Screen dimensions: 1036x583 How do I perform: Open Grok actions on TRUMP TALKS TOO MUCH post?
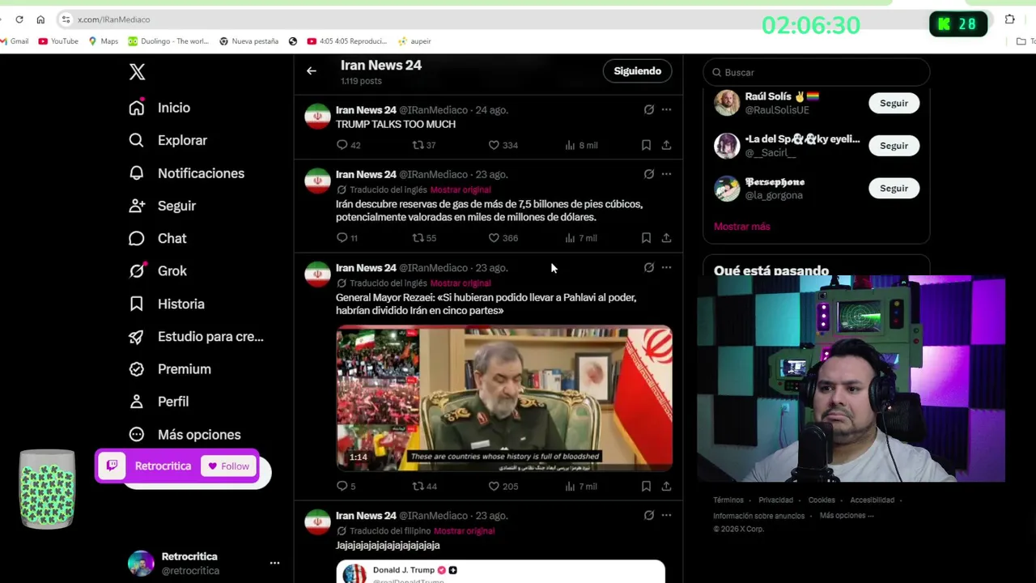point(649,109)
